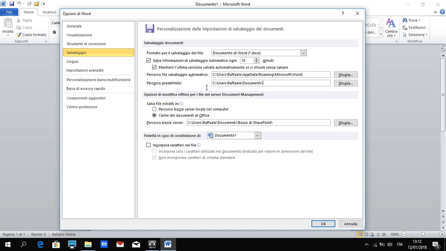Image resolution: width=446 pixels, height=251 pixels.
Task: Decrease the autosave minutes with the down arrow
Action: pos(256,62)
